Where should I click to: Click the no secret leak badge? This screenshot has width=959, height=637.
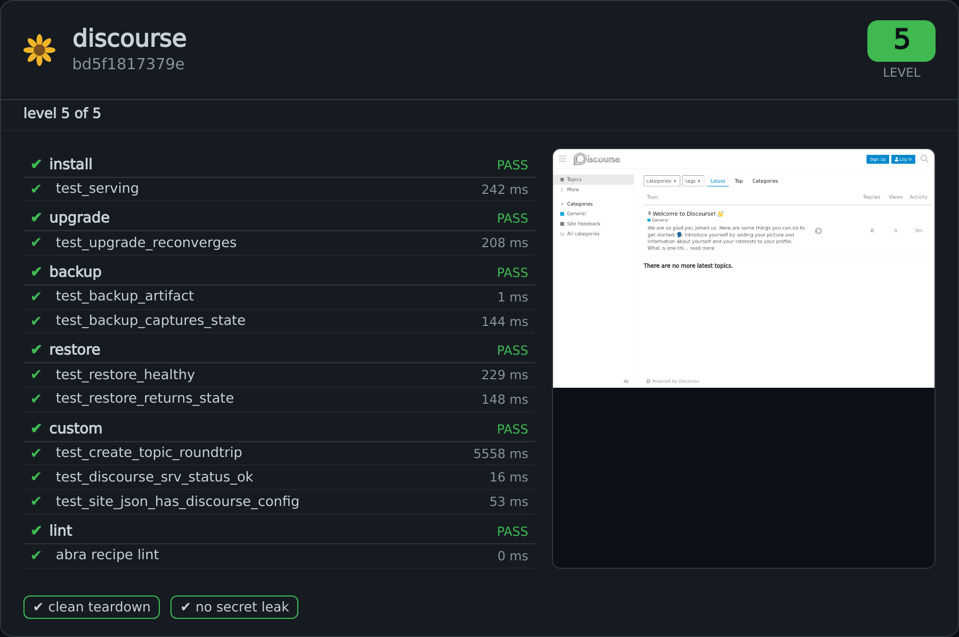(234, 607)
